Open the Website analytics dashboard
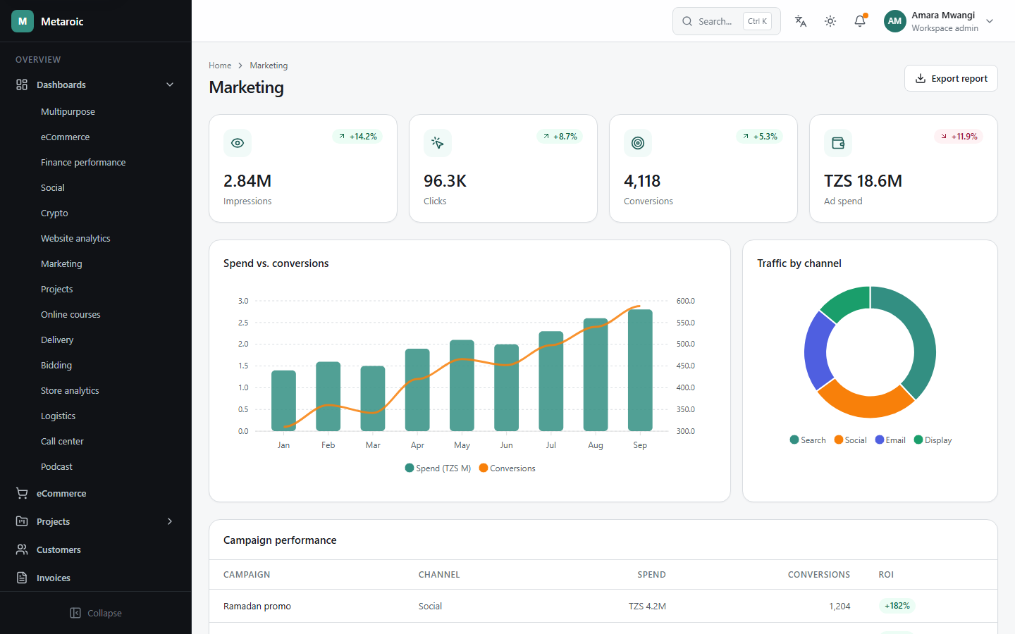This screenshot has height=634, width=1015. pyautogui.click(x=75, y=238)
